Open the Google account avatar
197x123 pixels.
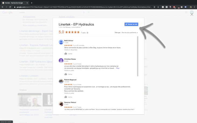[x=192, y=12]
